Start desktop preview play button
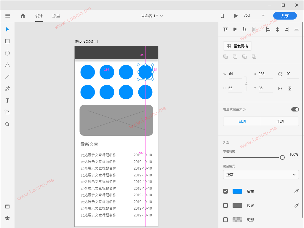Image resolution: width=304 pixels, height=228 pixels. coord(236,16)
